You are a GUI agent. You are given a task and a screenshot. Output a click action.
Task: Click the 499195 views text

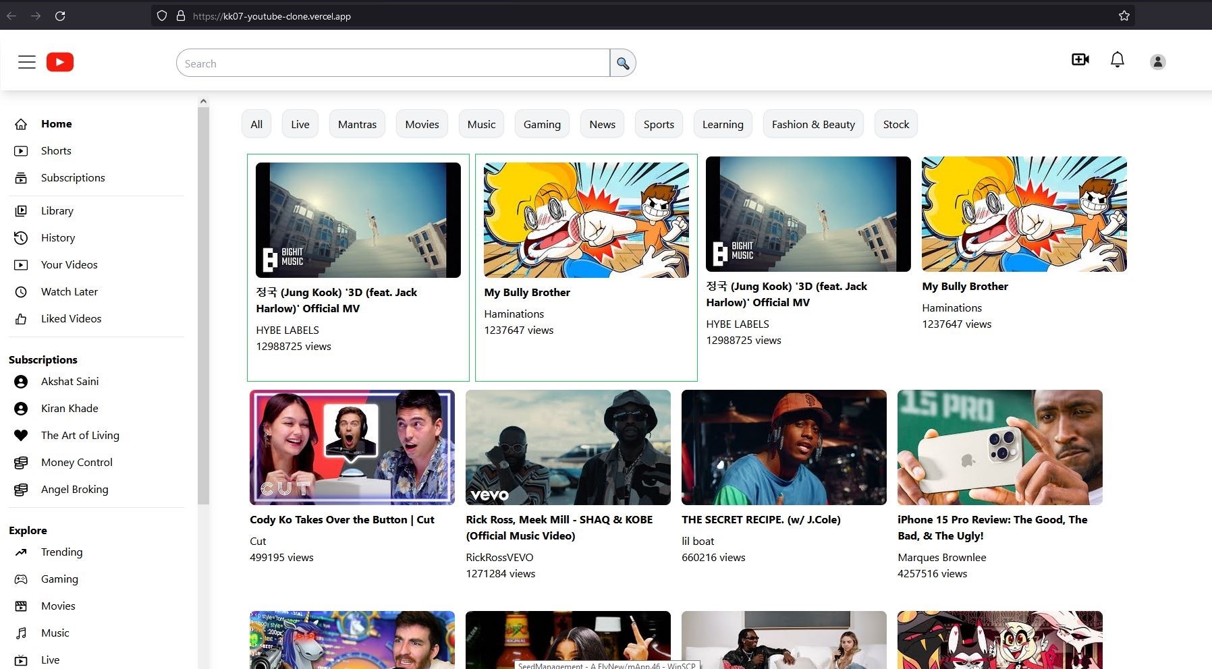pyautogui.click(x=281, y=558)
